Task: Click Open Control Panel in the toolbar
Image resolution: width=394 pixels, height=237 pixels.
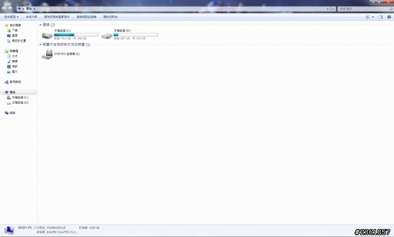Action: point(110,17)
